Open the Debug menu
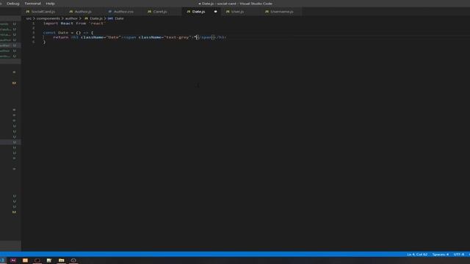 point(13,4)
